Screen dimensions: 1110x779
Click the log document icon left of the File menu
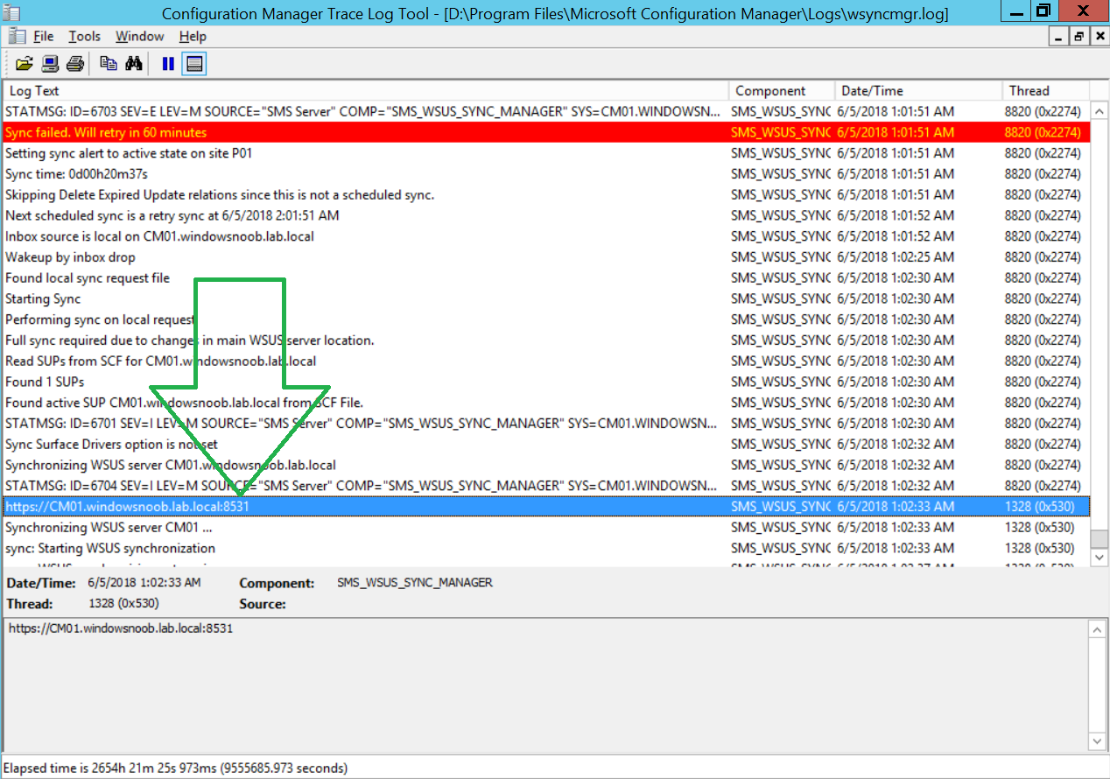[16, 36]
